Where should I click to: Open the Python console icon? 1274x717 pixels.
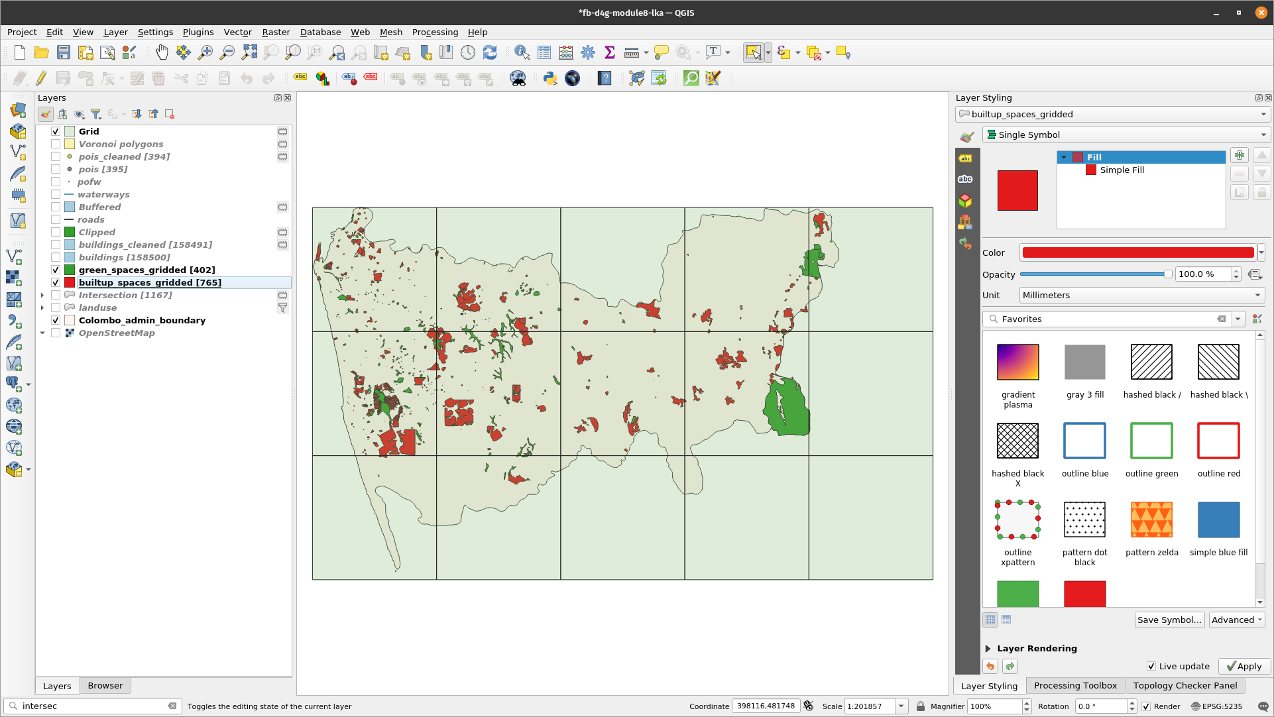click(550, 78)
